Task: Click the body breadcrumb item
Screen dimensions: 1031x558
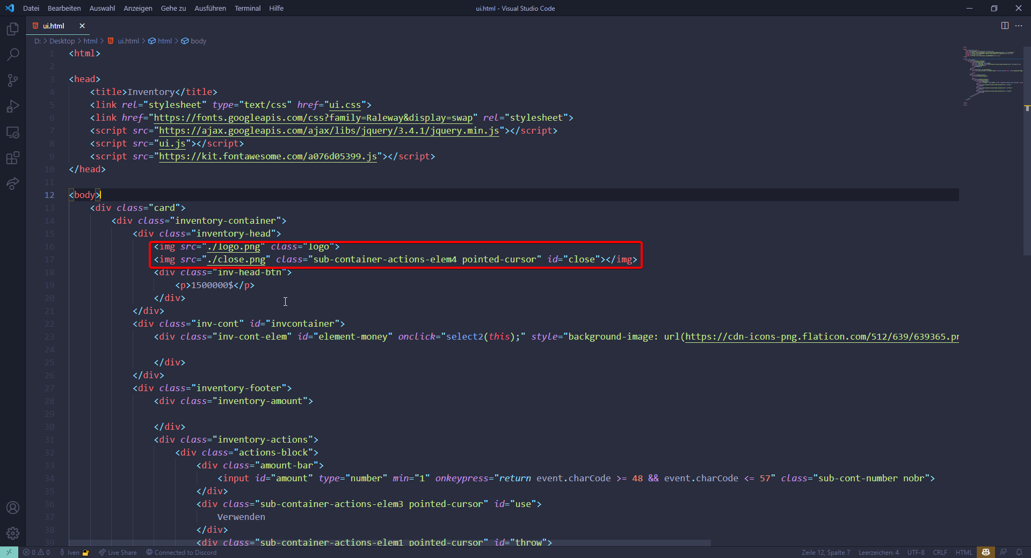Action: click(x=198, y=41)
